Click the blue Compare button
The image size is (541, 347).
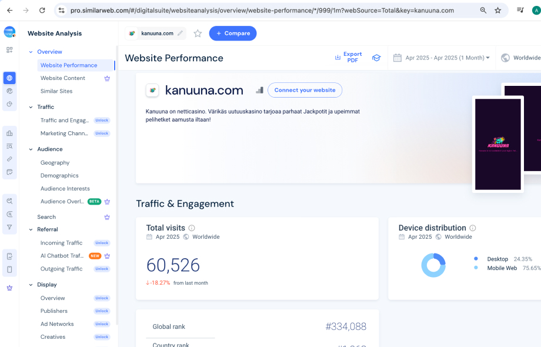[233, 34]
